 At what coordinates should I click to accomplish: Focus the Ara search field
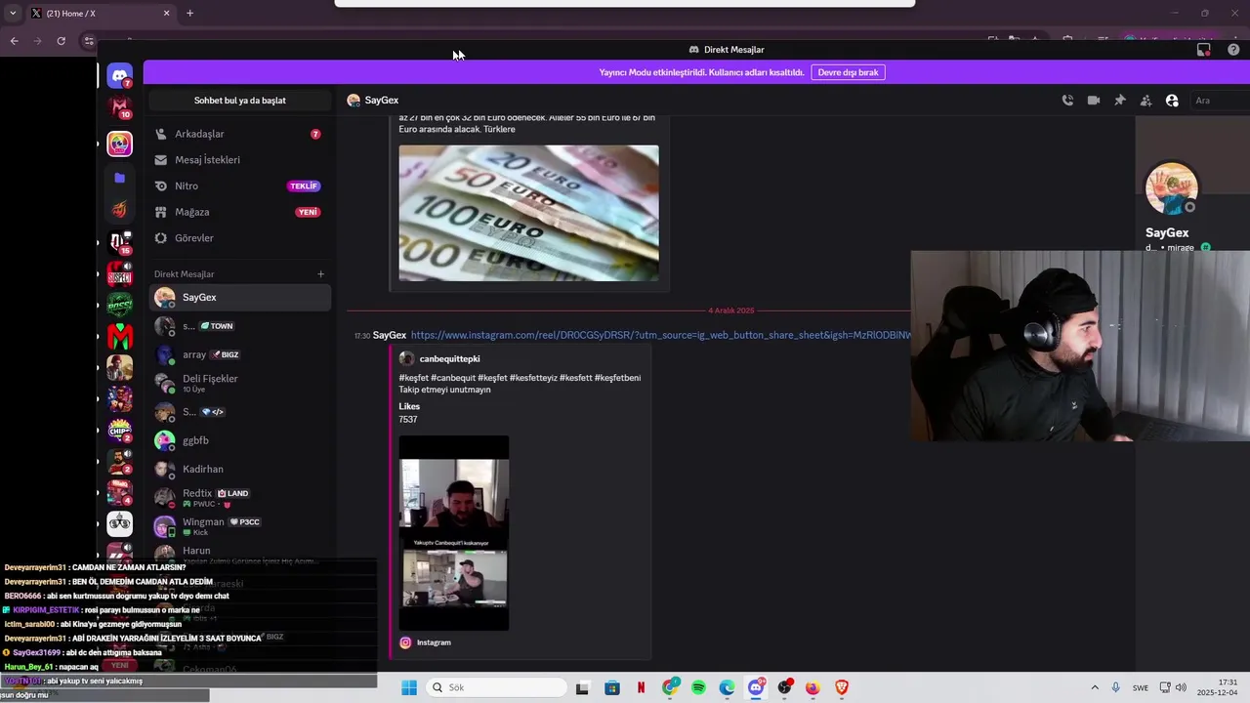pos(1219,101)
